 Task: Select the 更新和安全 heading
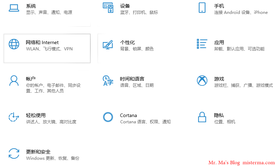[x=38, y=152]
